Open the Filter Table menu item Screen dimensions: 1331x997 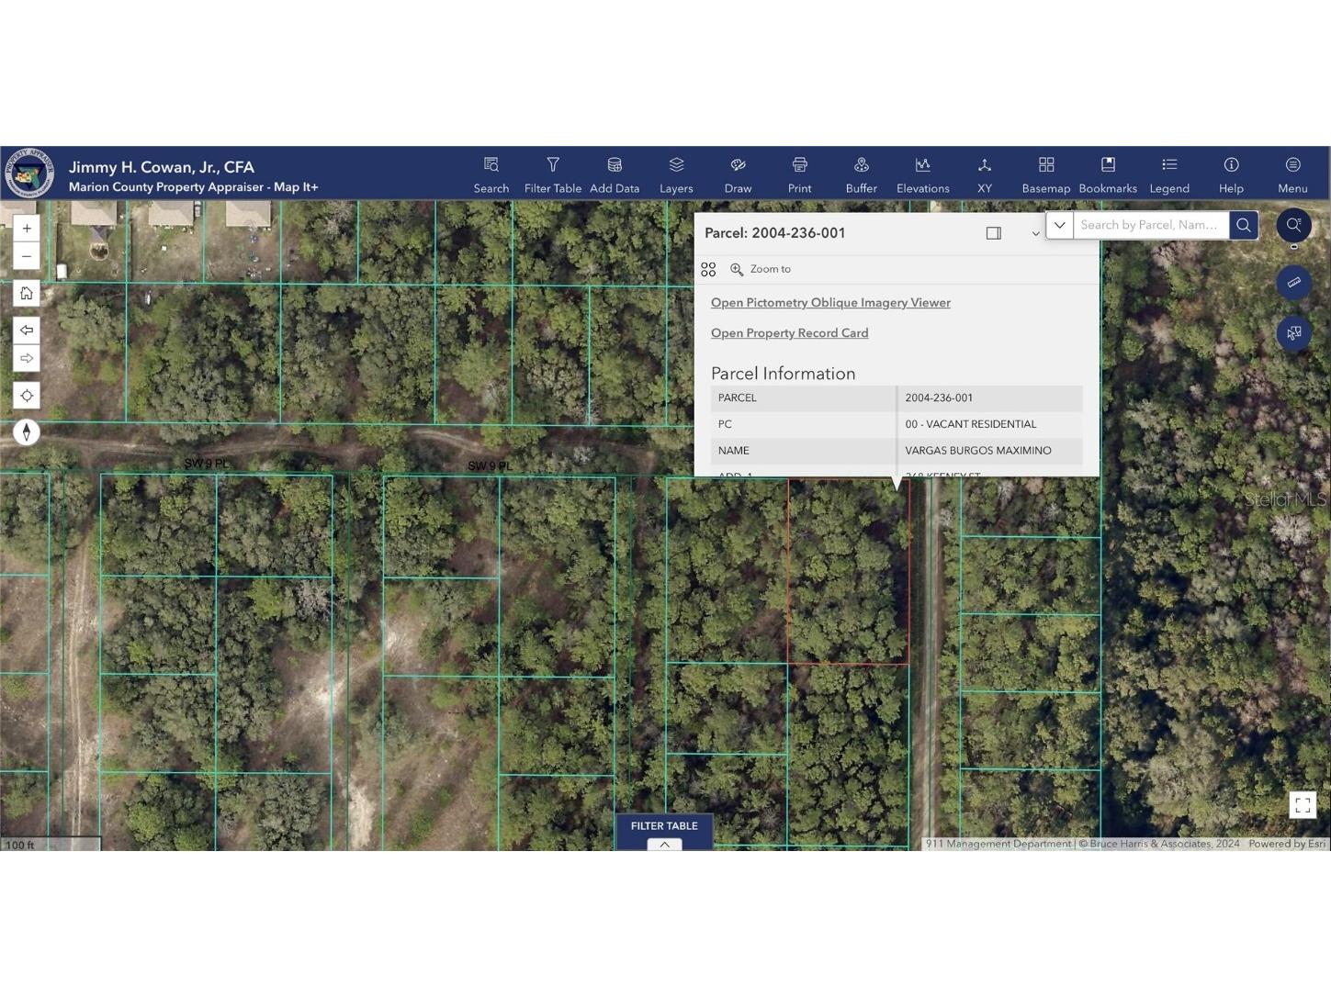pyautogui.click(x=553, y=174)
